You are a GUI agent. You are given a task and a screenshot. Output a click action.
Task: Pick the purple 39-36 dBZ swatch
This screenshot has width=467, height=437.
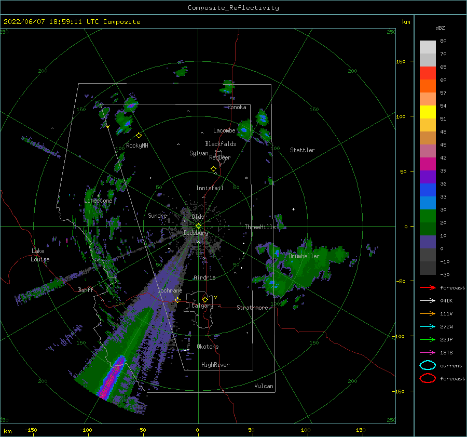tap(428, 177)
